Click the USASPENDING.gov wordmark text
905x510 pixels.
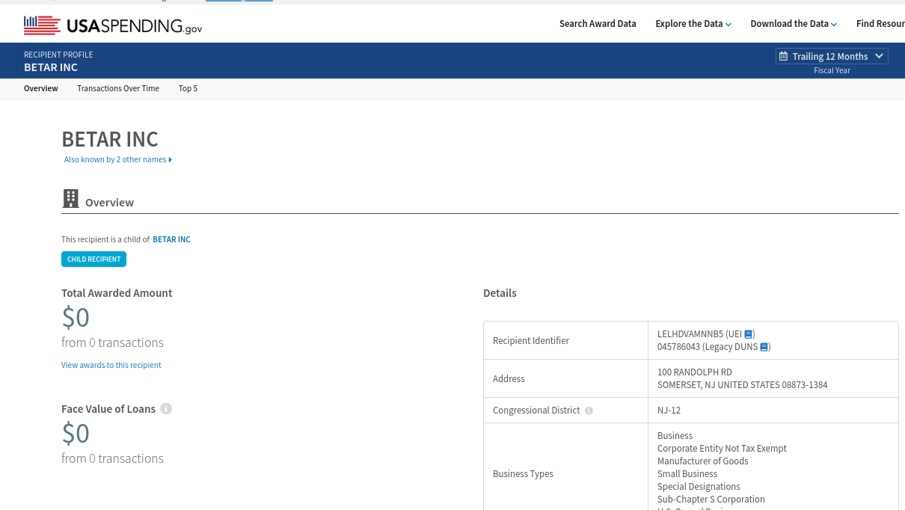click(135, 26)
